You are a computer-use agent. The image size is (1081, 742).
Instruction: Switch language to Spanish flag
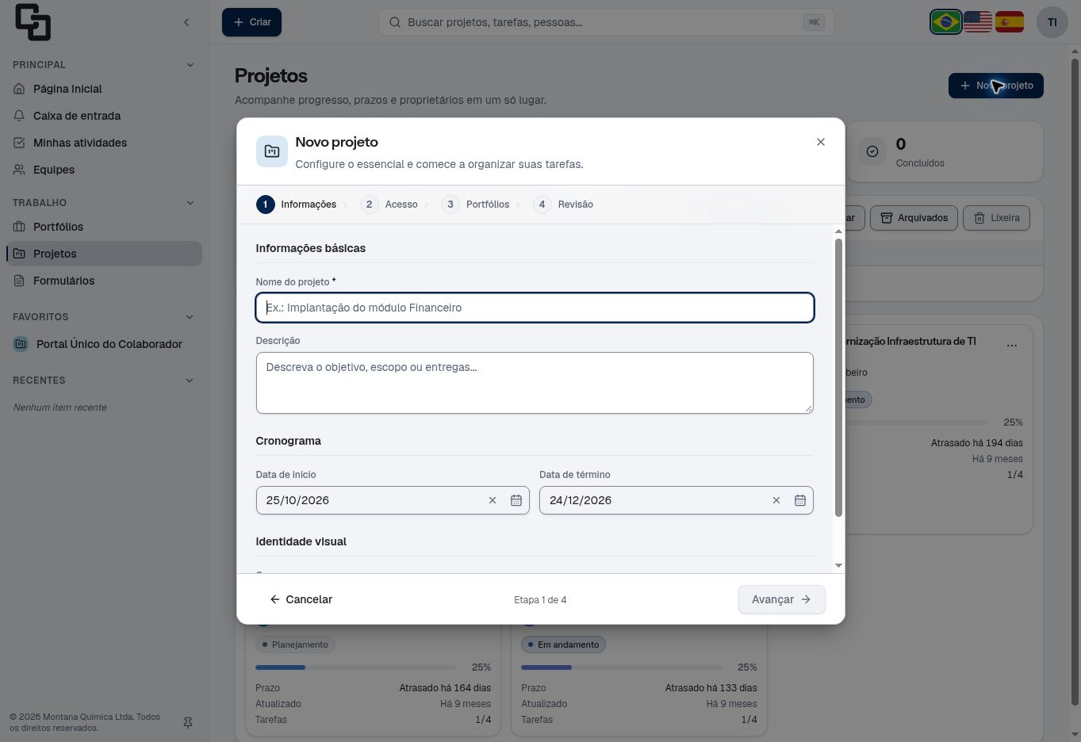click(1010, 22)
